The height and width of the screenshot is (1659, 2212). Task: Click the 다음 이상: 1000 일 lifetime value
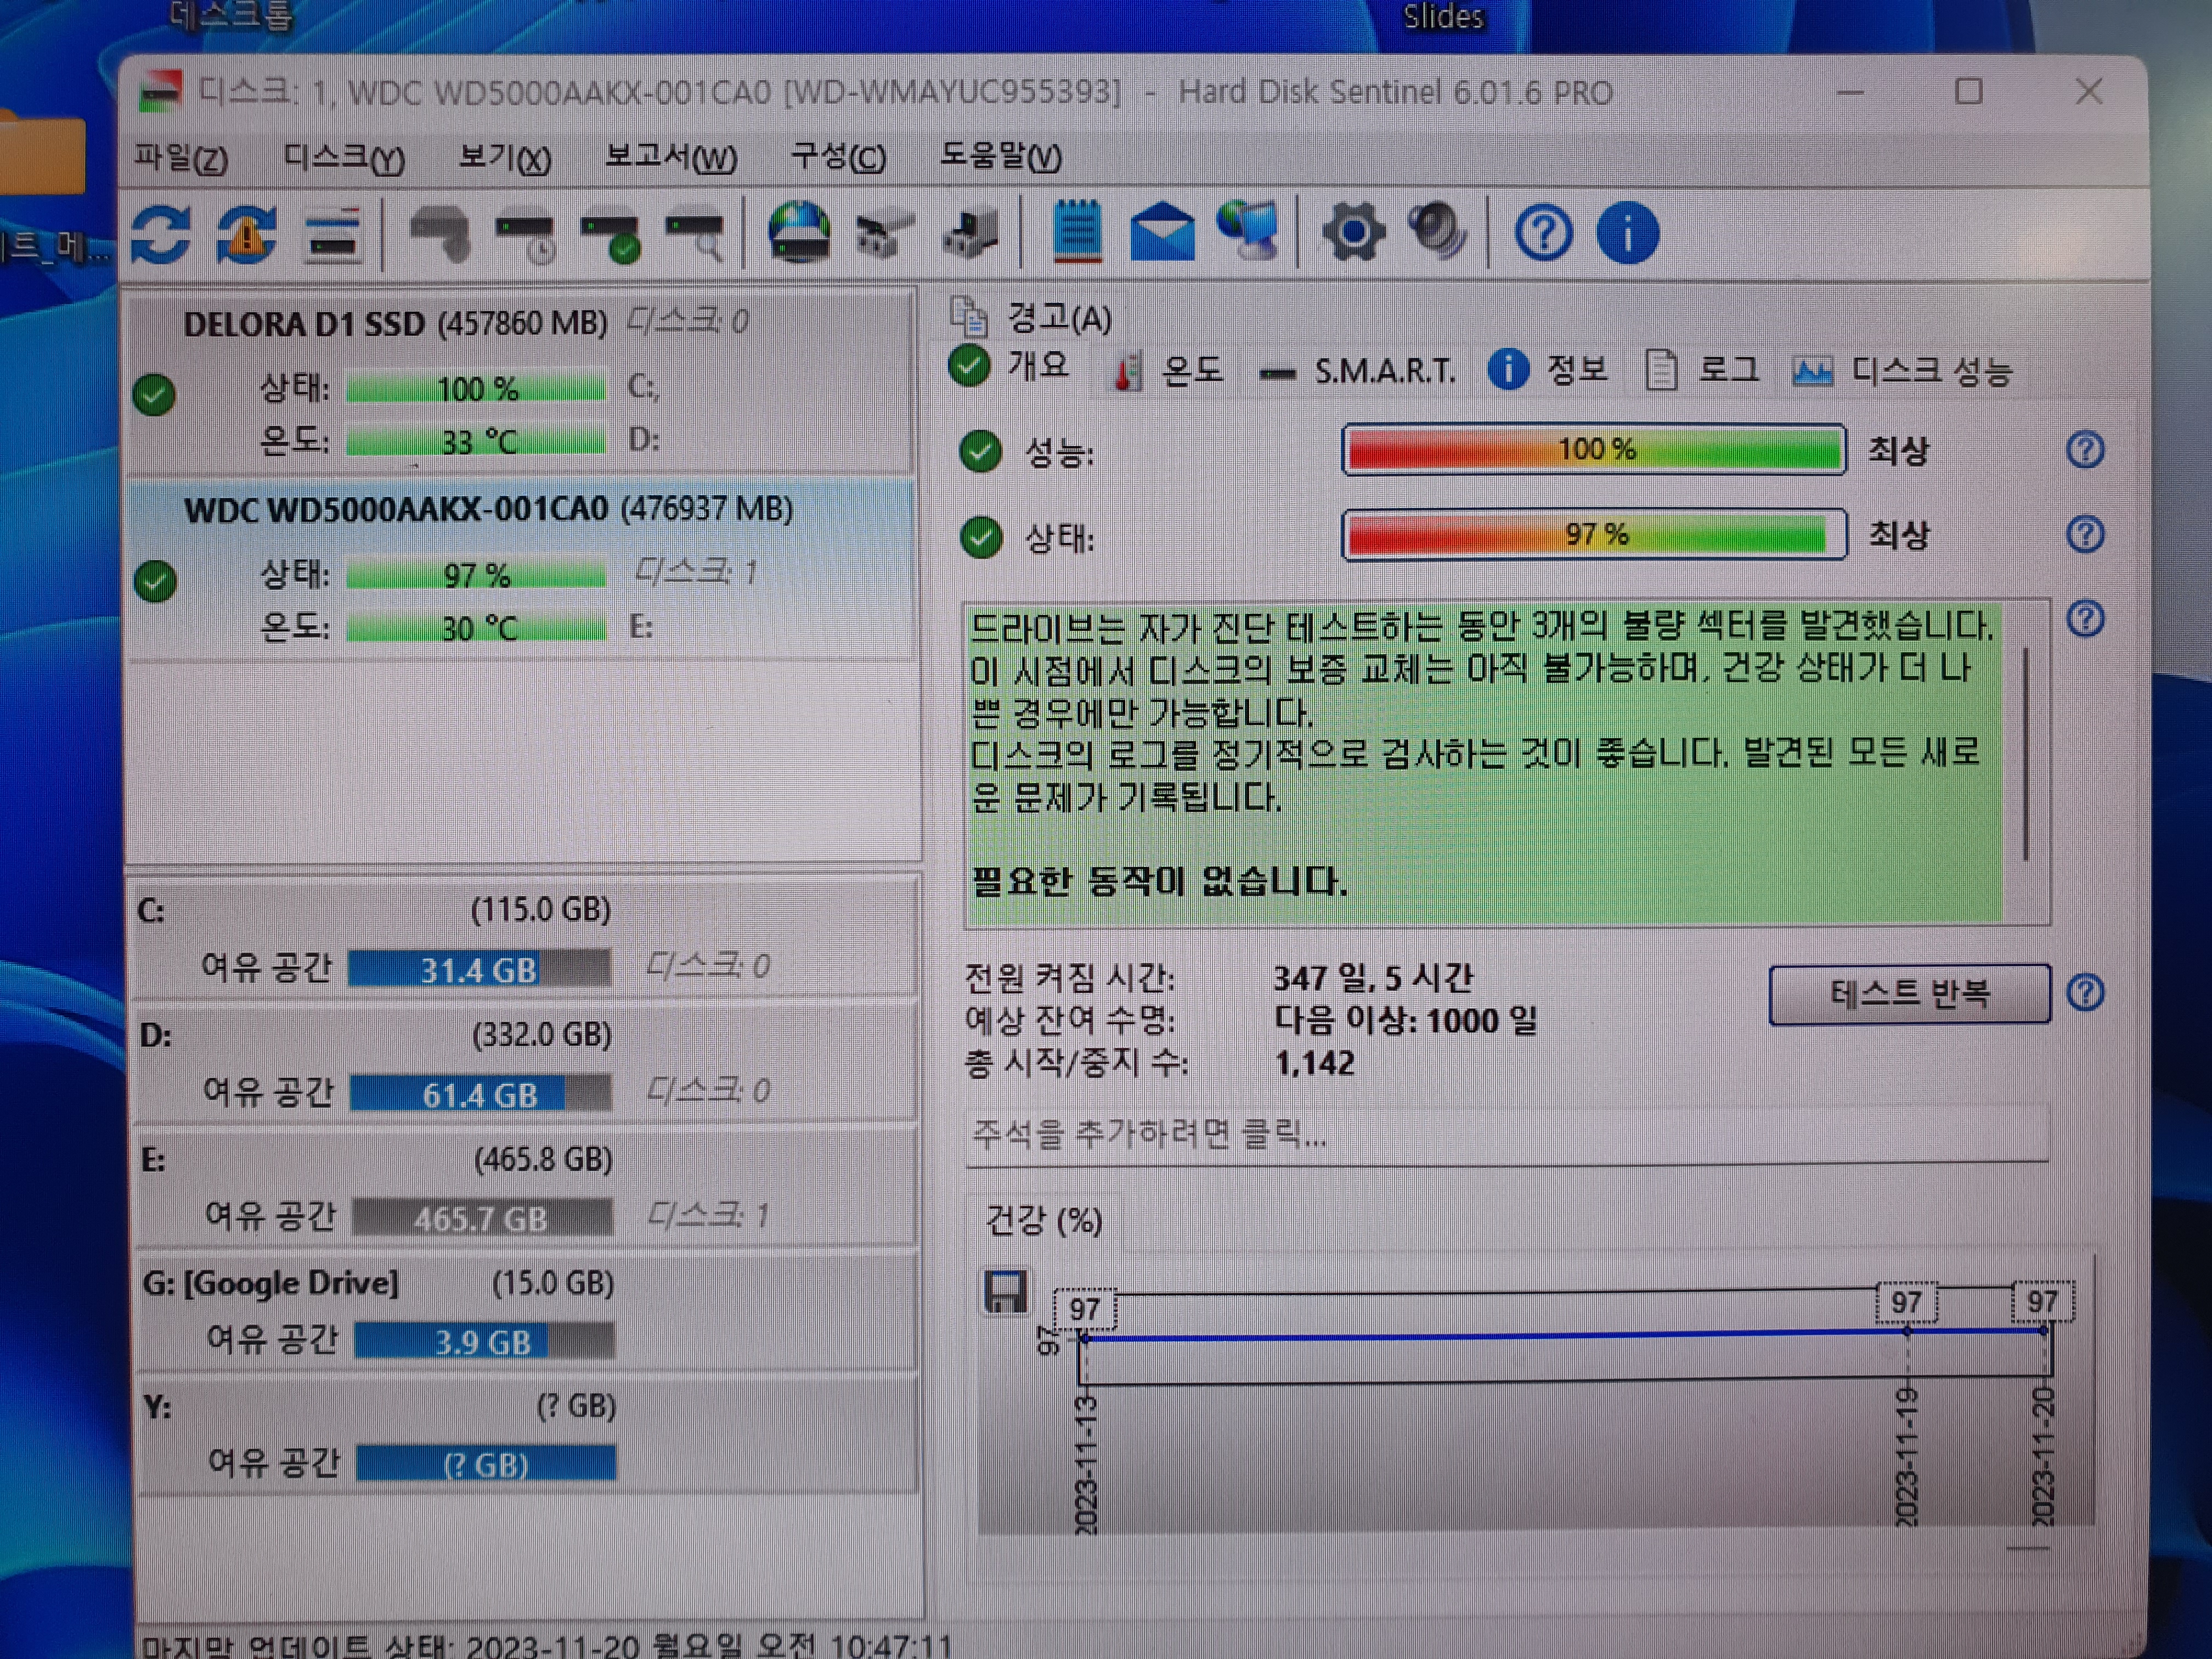1405,1020
